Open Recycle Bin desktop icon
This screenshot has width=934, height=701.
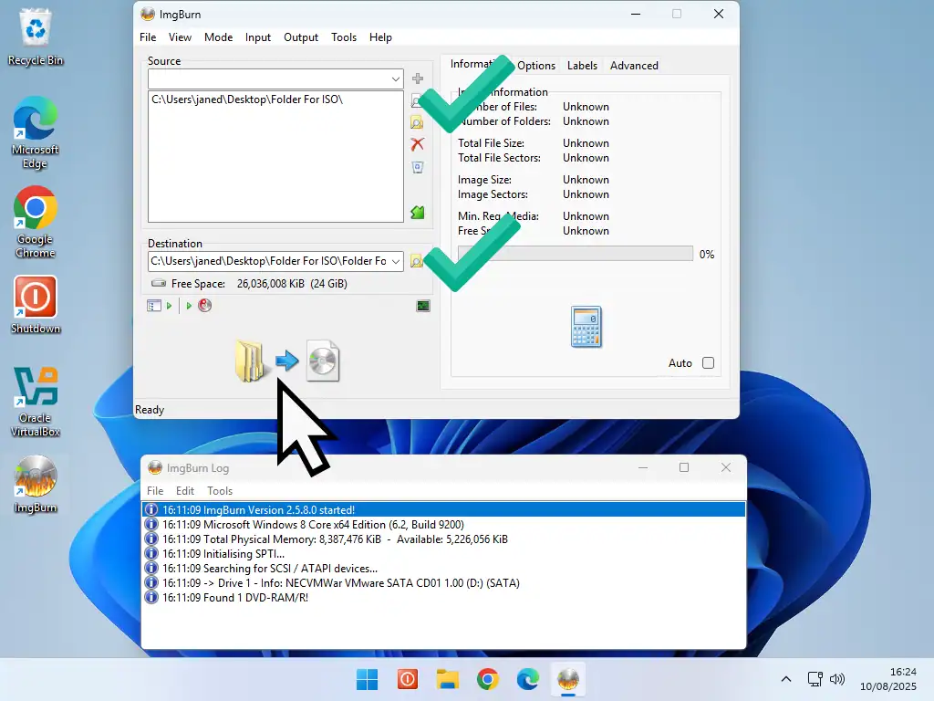tap(36, 37)
